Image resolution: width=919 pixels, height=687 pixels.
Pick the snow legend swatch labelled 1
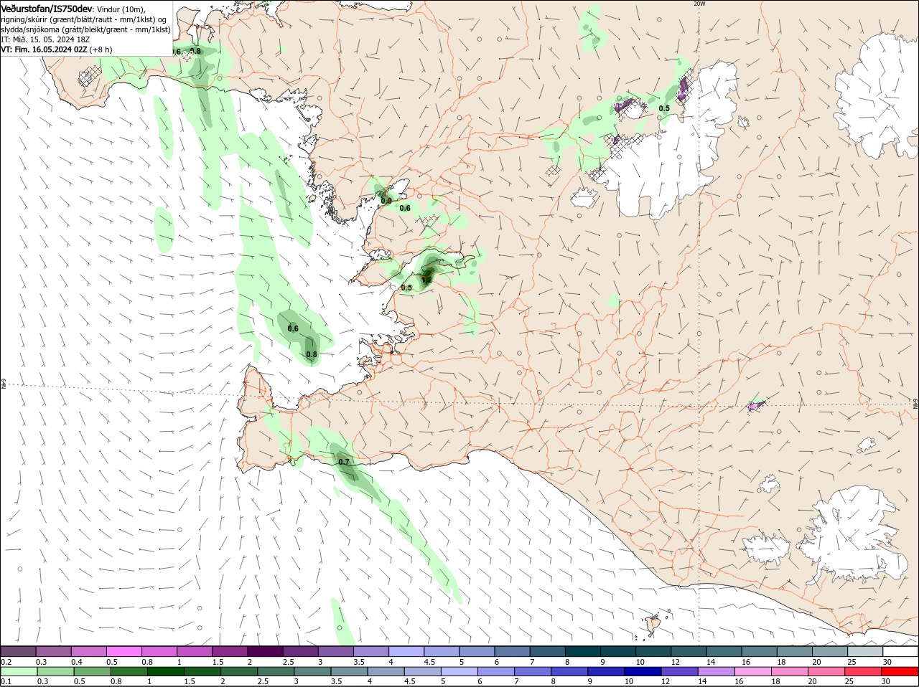(x=194, y=651)
